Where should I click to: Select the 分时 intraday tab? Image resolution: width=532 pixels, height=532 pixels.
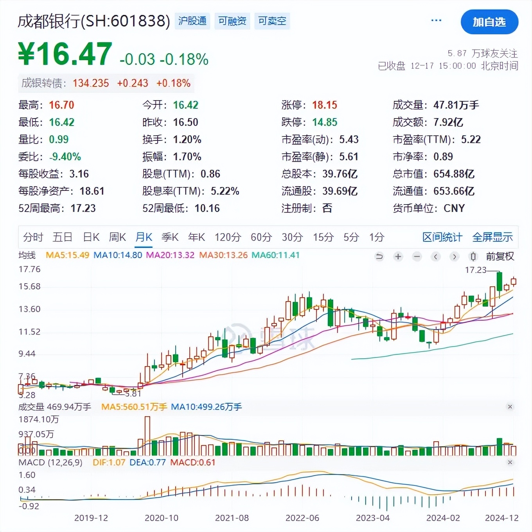(x=33, y=237)
